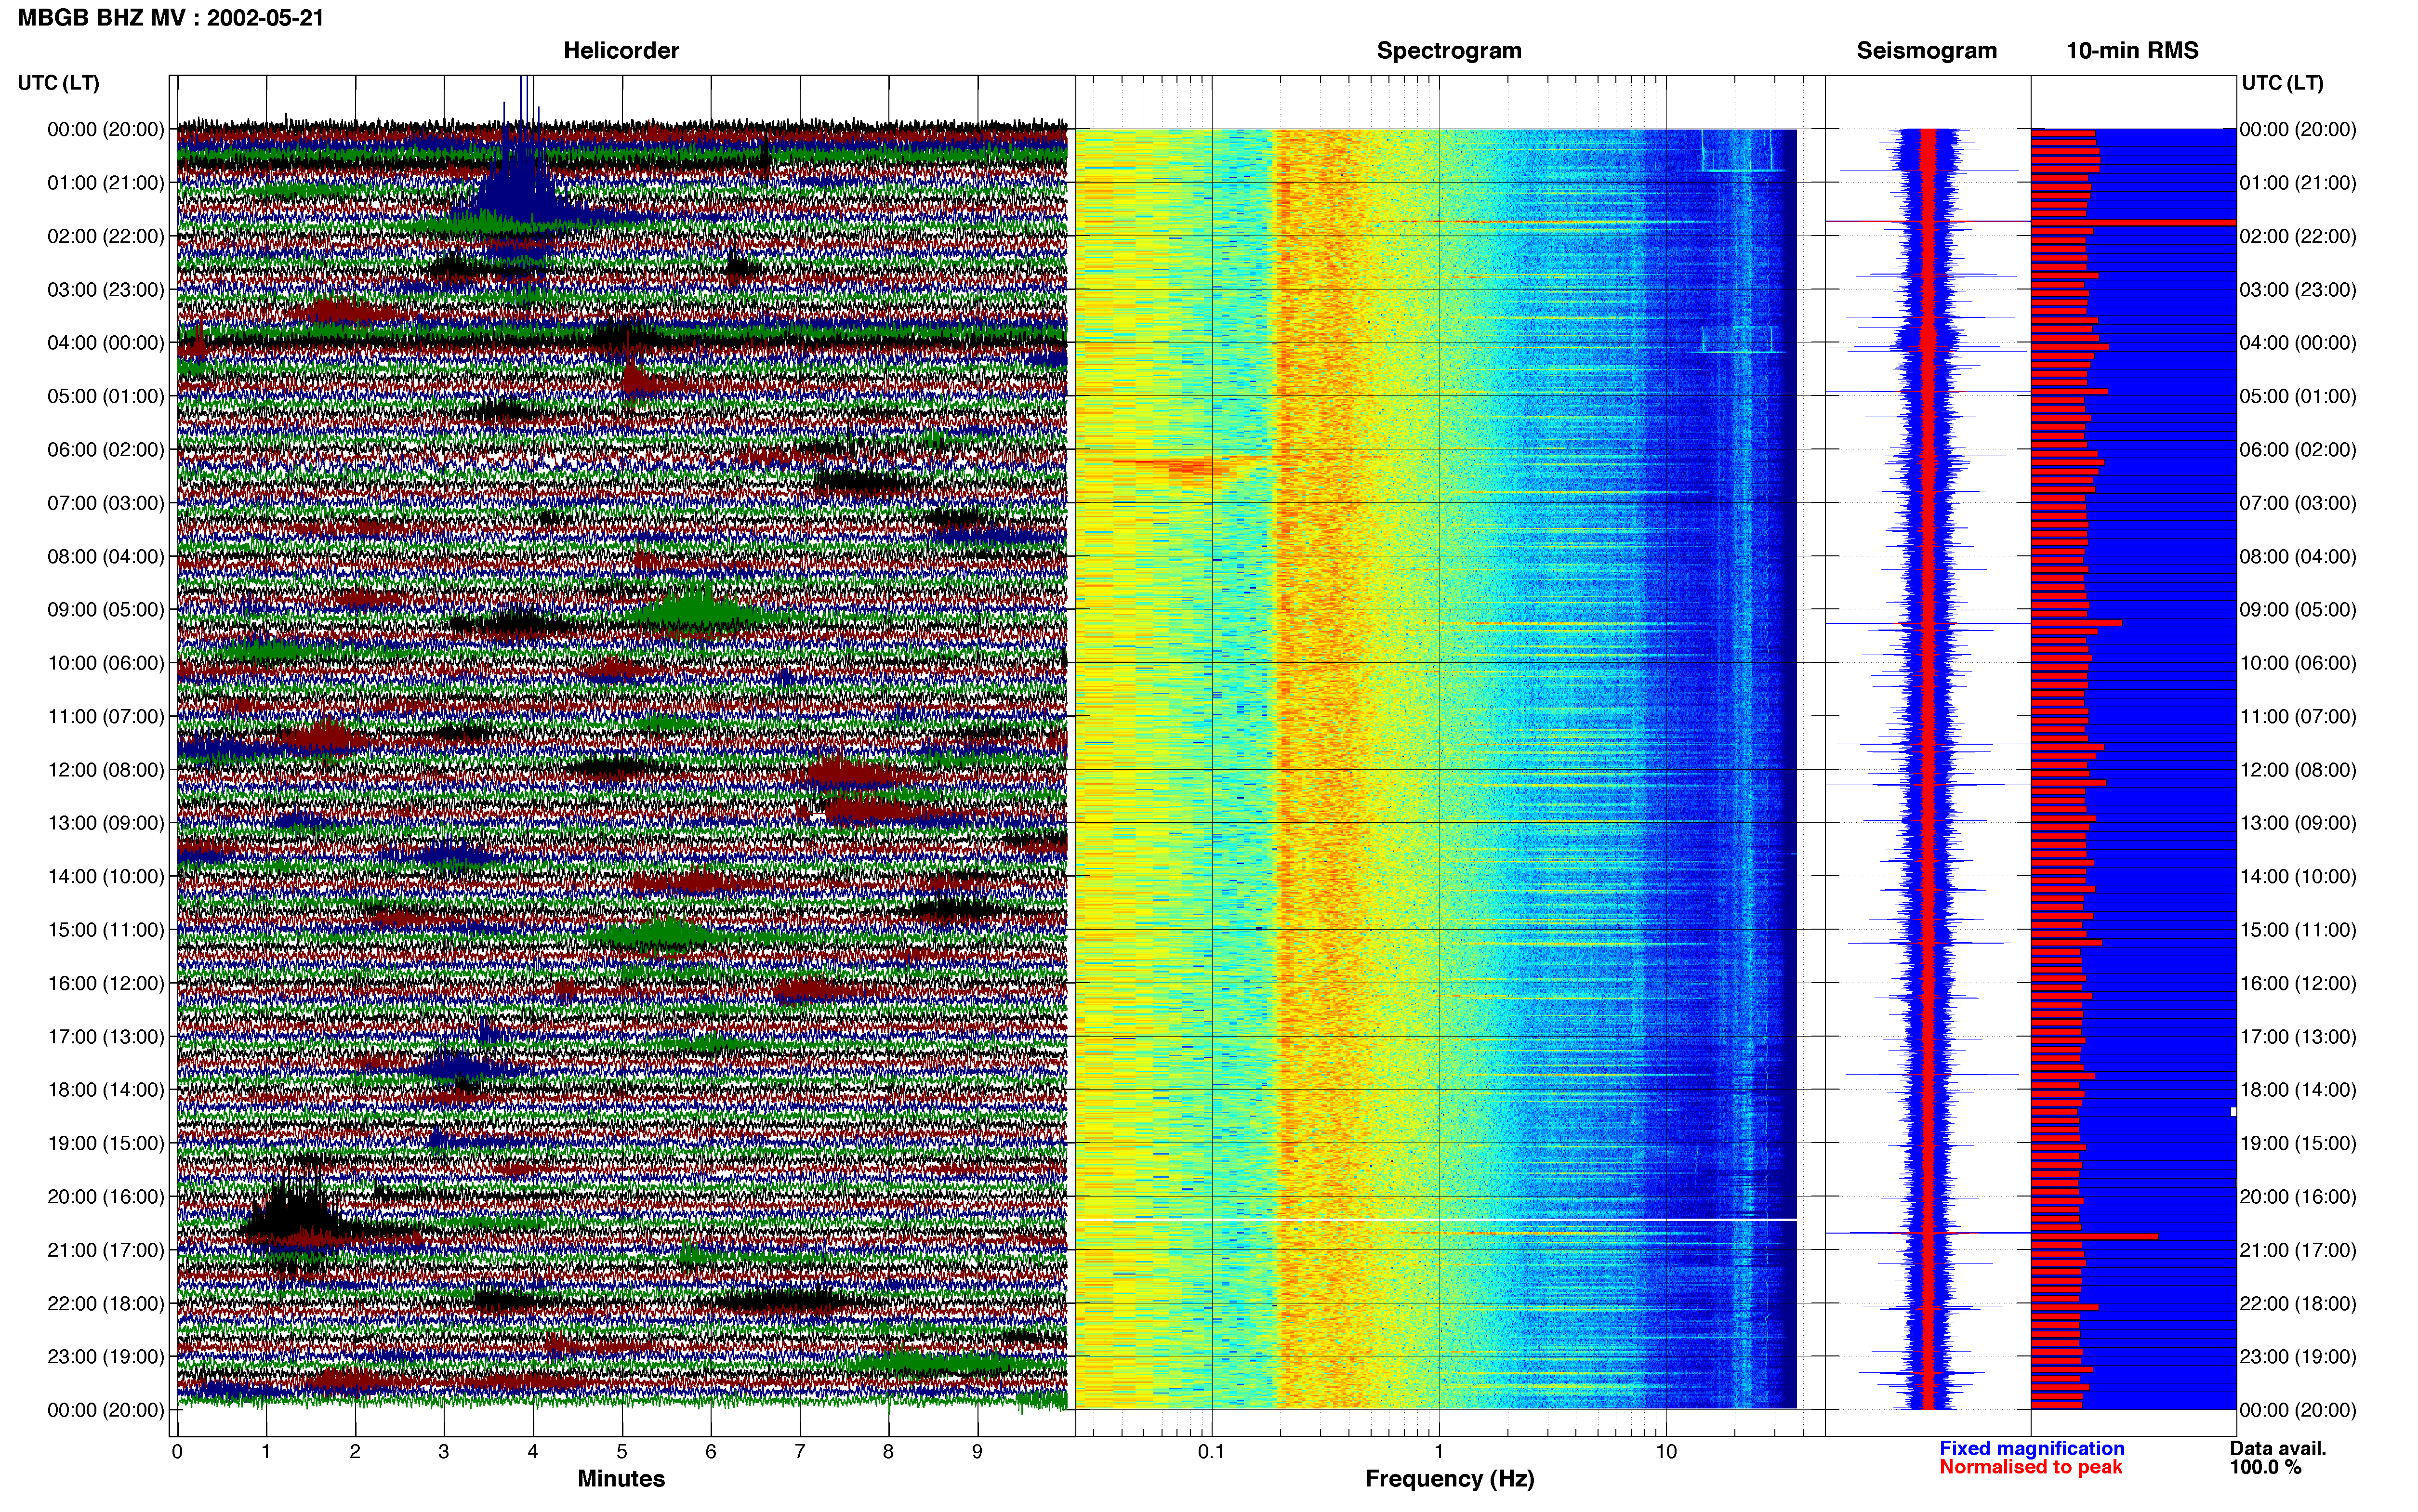Click the '07:00 (03:00)' label beside the RMS panel

pyautogui.click(x=2298, y=503)
